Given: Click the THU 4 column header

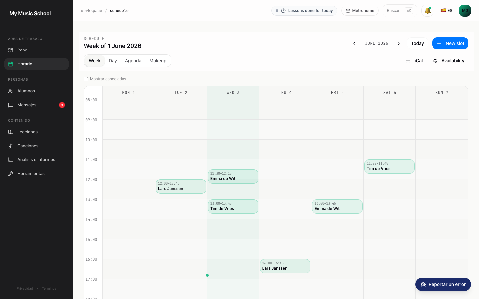Looking at the screenshot, I should [285, 93].
